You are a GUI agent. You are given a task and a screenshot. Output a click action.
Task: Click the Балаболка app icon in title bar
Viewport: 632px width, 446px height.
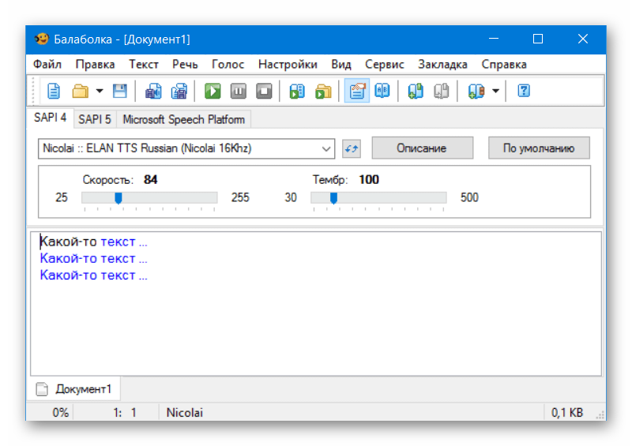point(41,39)
